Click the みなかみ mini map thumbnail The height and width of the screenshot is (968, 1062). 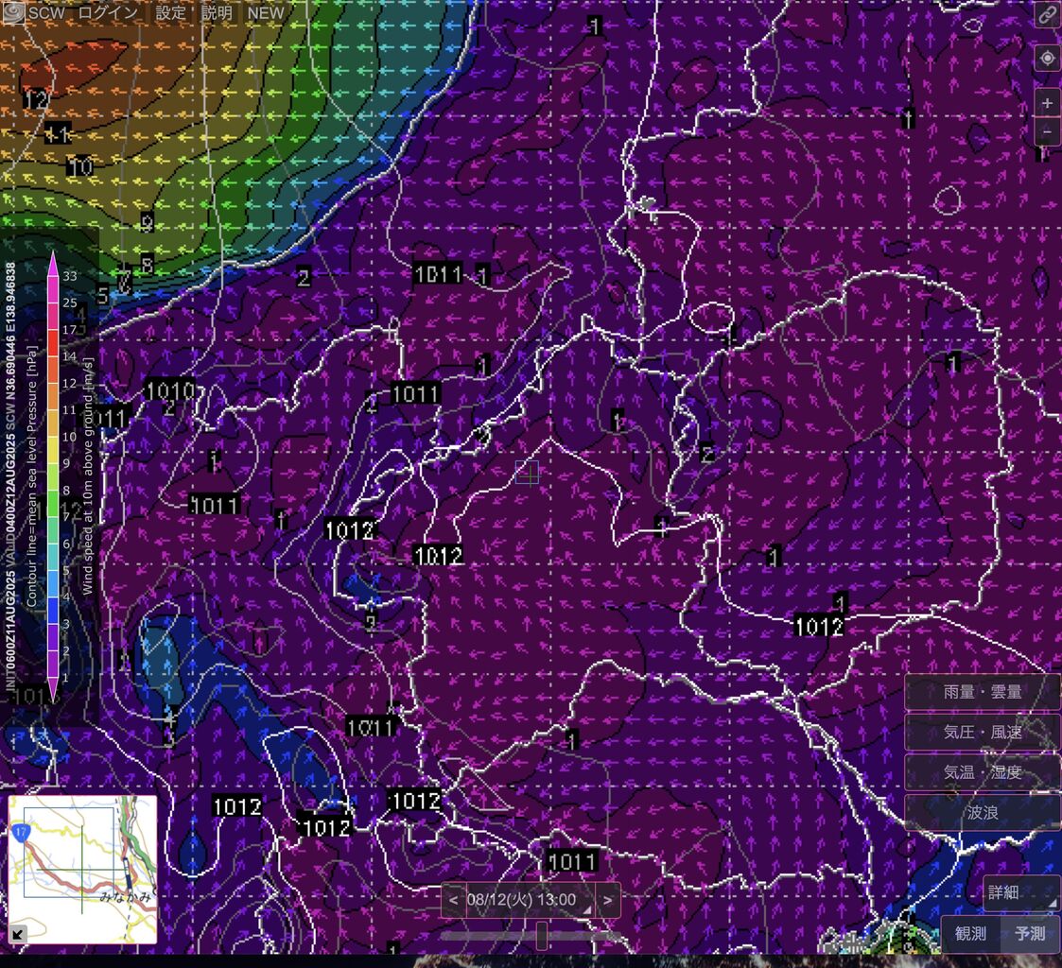pyautogui.click(x=82, y=869)
